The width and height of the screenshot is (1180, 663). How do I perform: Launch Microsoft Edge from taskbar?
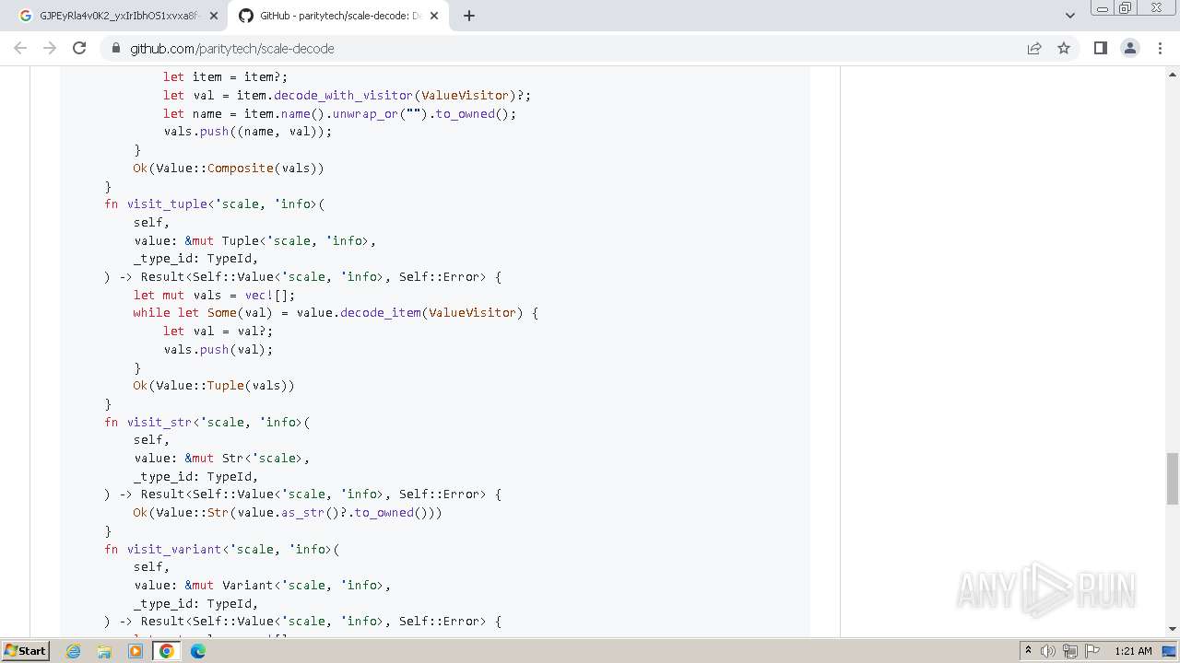(x=198, y=651)
